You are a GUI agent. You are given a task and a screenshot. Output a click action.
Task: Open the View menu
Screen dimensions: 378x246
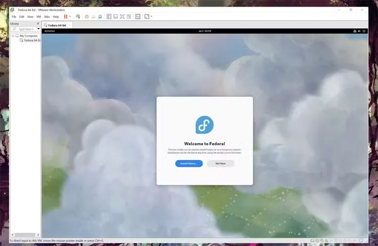tap(30, 17)
